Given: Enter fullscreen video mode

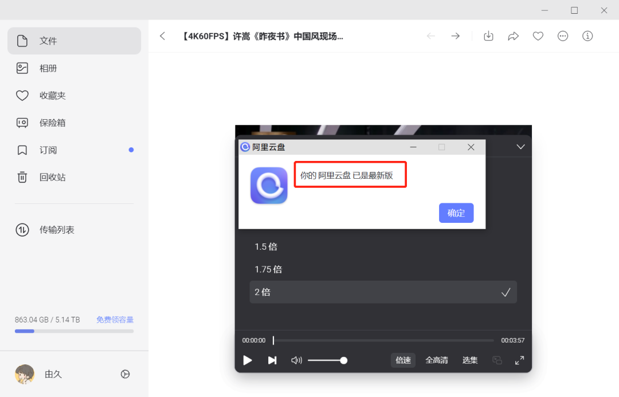Looking at the screenshot, I should point(519,360).
